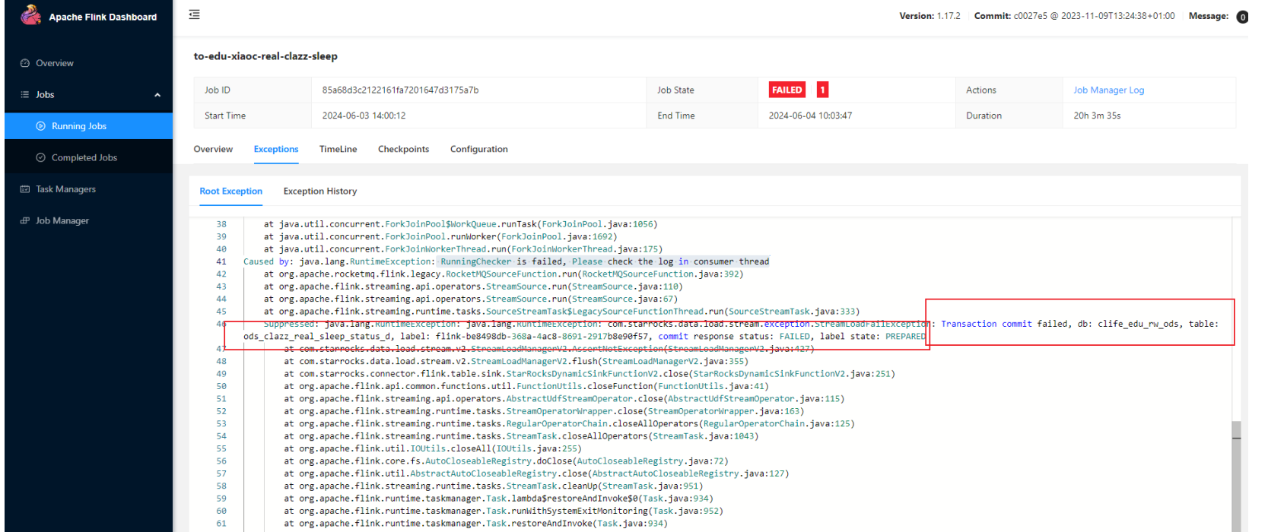This screenshot has width=1268, height=532.
Task: Click the Apache Flink squirrel logo
Action: click(x=30, y=14)
